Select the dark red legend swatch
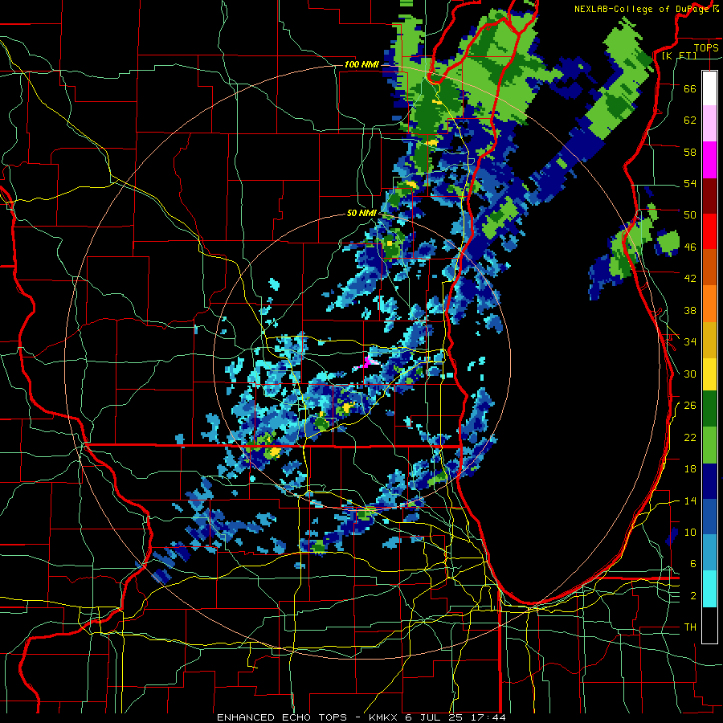 pyautogui.click(x=709, y=195)
